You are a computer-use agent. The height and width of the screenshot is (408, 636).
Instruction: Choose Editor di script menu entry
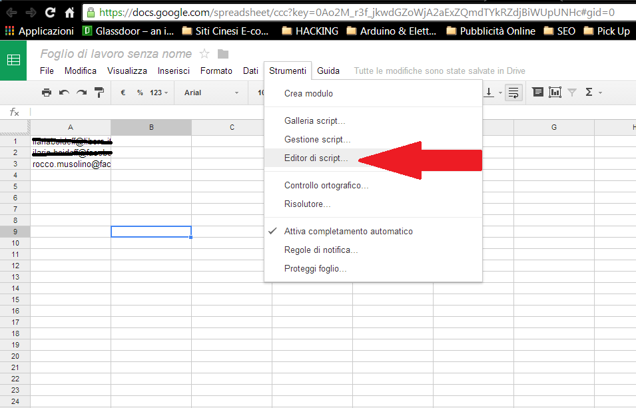[x=316, y=158]
